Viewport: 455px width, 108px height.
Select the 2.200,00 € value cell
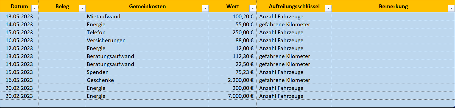(233, 80)
